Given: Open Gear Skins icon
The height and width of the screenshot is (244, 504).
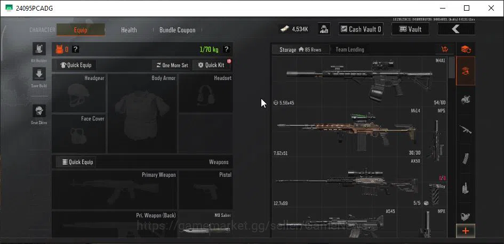Looking at the screenshot, I should [x=39, y=111].
